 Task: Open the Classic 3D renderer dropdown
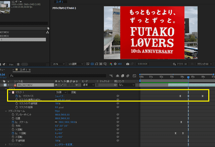(204, 64)
